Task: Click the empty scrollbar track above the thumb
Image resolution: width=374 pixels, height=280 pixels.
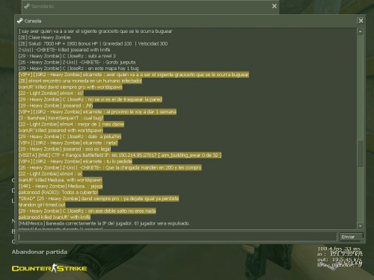Action: pos(360,87)
